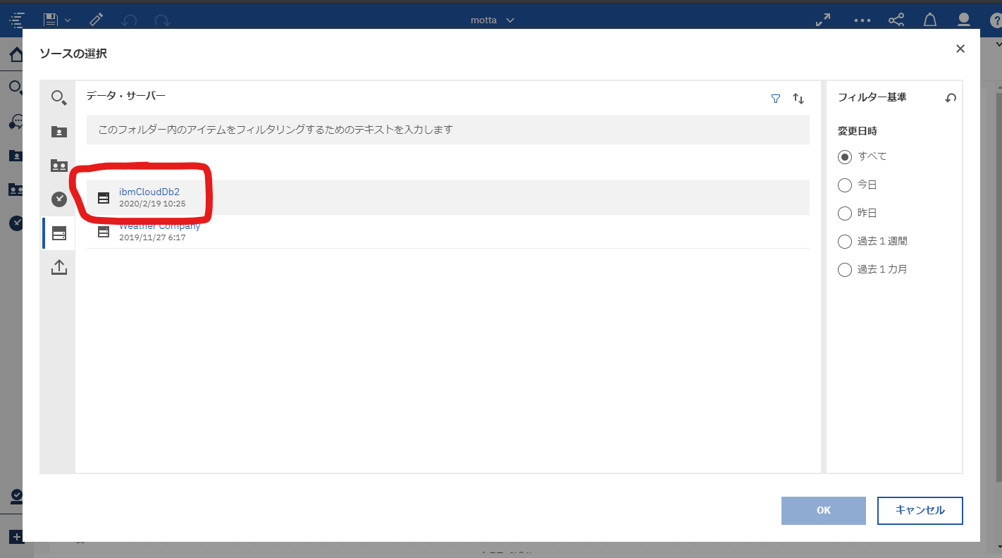
Task: Click the OK button
Action: pos(824,511)
